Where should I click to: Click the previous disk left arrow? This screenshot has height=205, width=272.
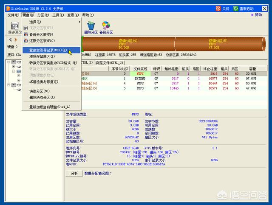10,39
